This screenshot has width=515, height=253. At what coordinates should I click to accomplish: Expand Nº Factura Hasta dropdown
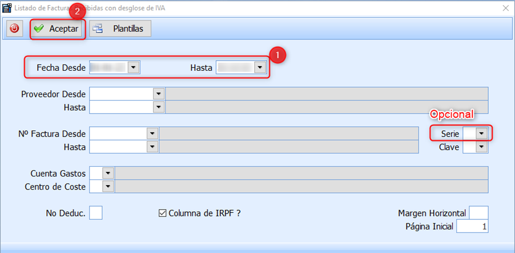pyautogui.click(x=152, y=147)
